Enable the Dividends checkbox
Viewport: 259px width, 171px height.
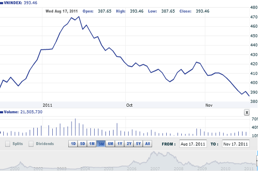click(31, 144)
